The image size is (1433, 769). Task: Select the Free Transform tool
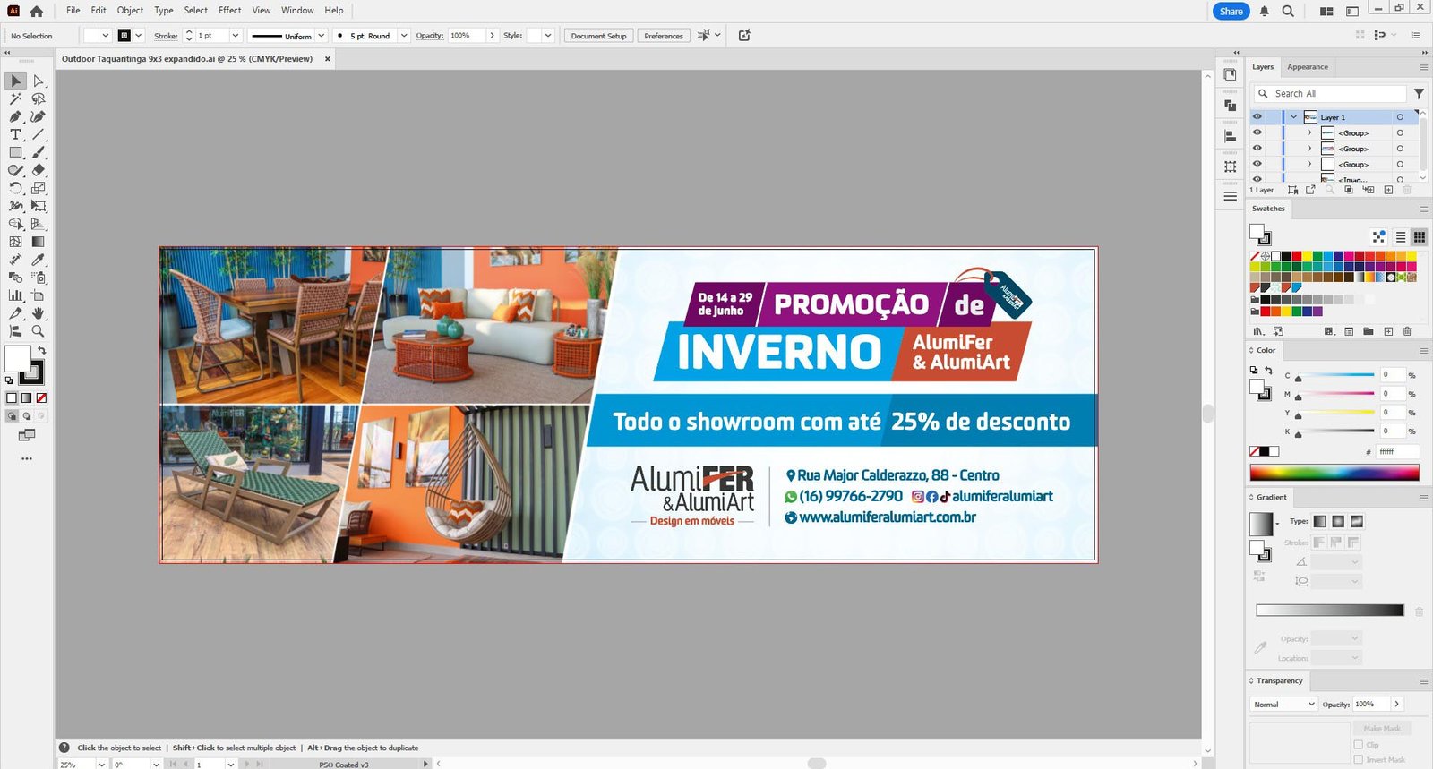39,206
